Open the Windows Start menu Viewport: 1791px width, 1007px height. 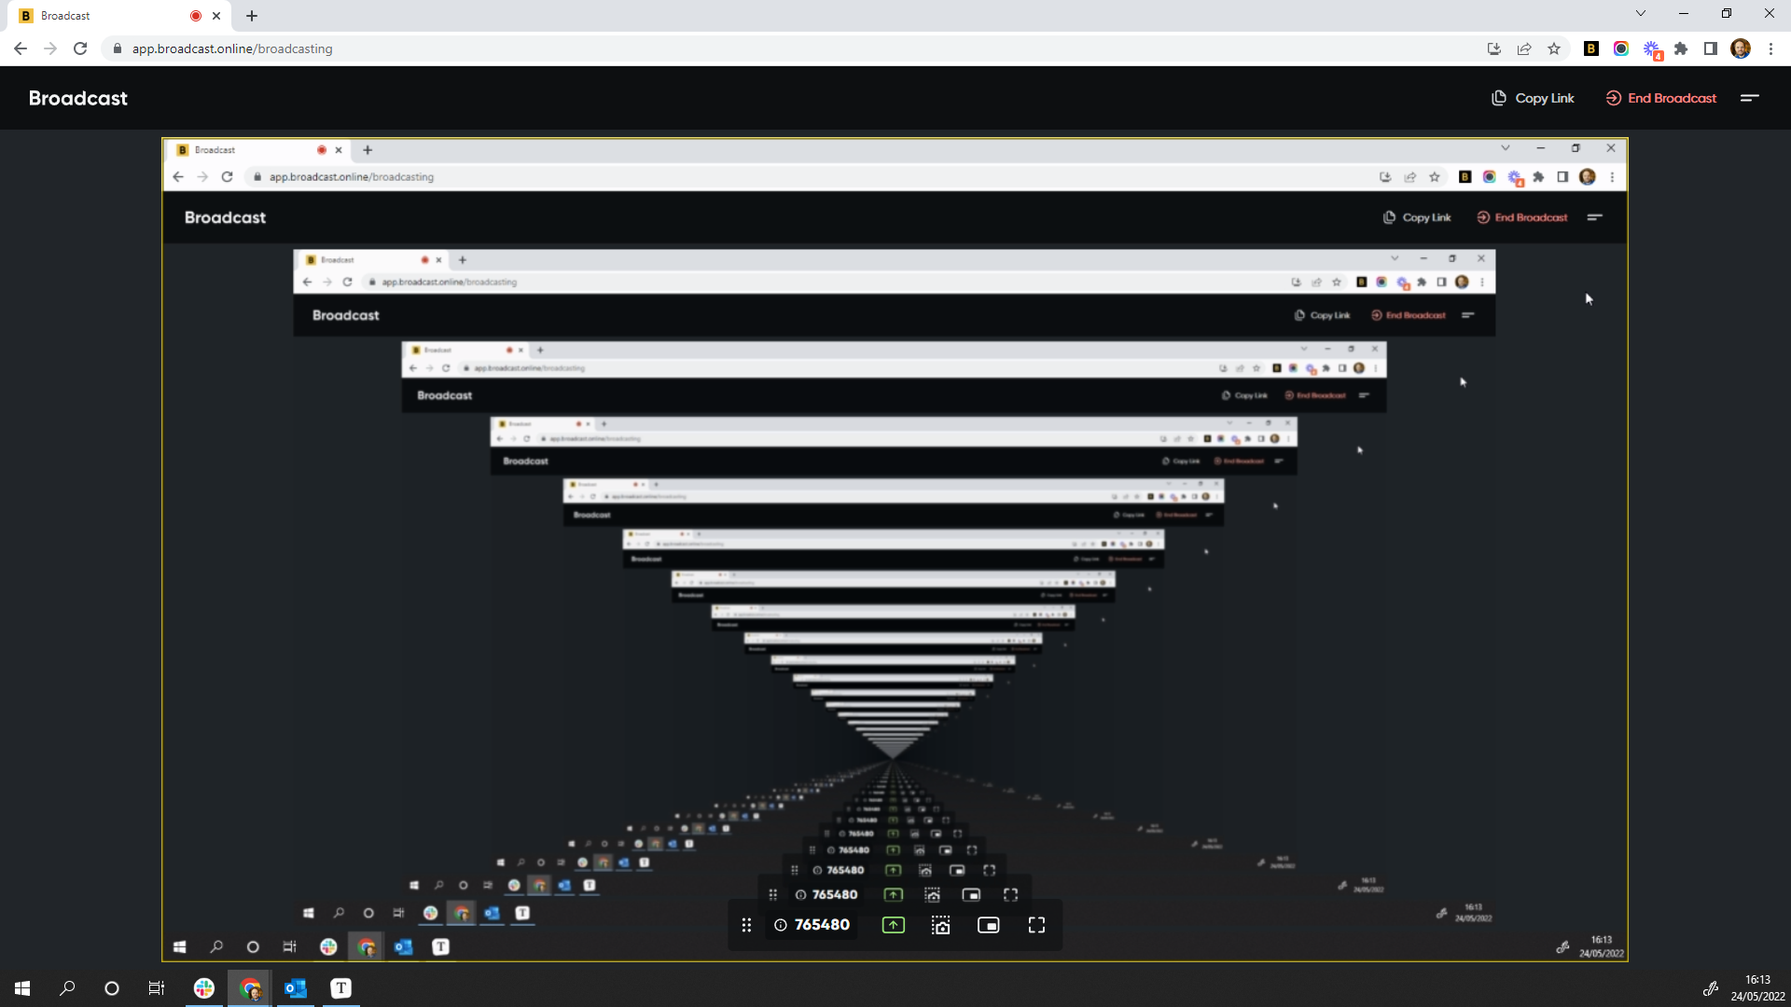point(22,988)
